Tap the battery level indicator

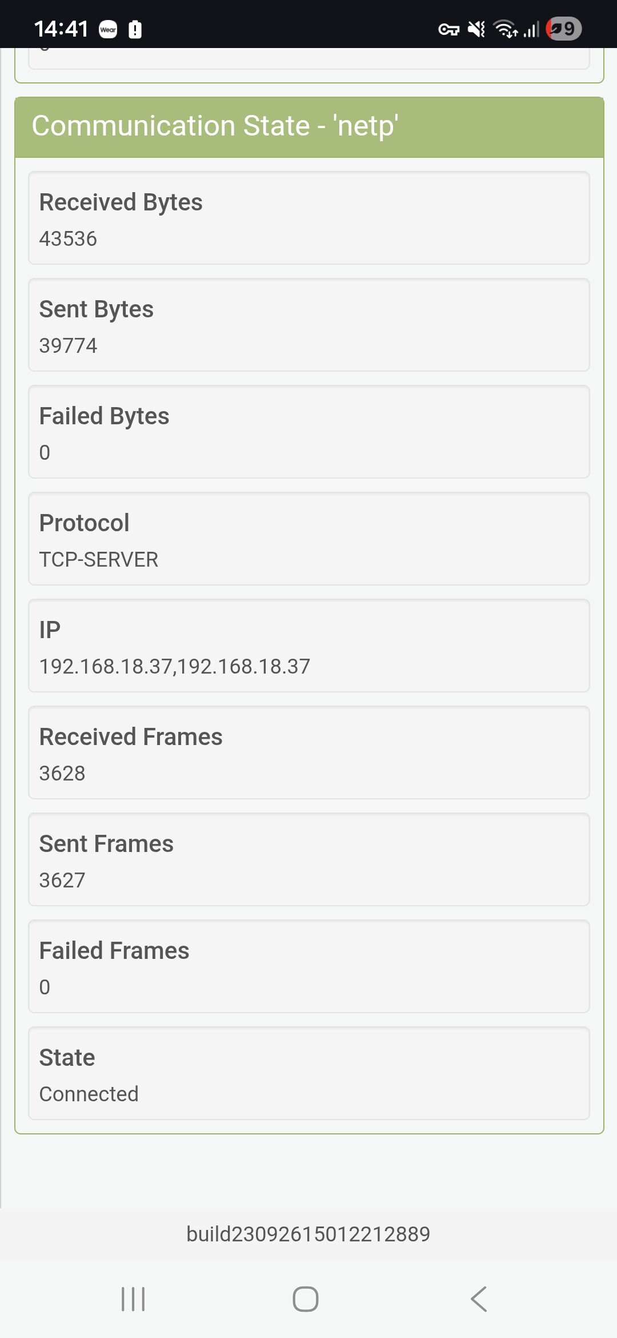(563, 29)
